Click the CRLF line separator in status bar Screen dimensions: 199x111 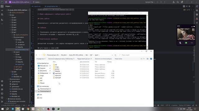[162, 105]
